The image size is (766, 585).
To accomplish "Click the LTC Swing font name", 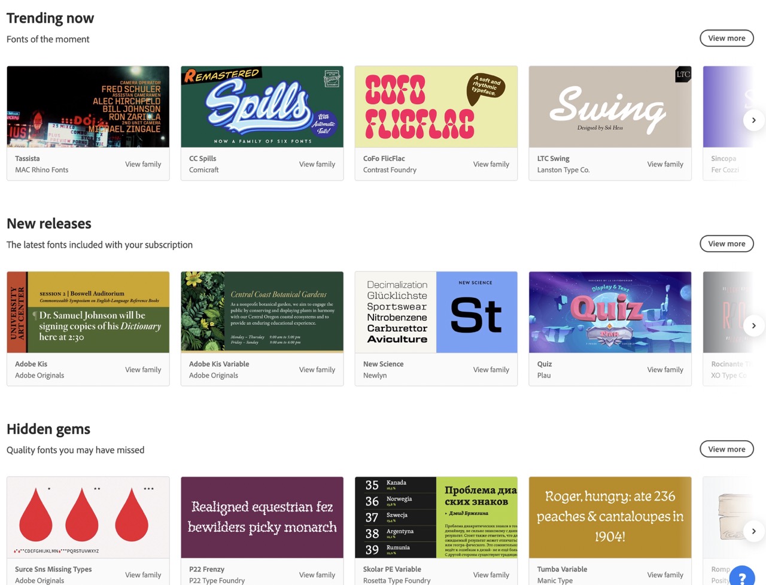I will click(554, 159).
